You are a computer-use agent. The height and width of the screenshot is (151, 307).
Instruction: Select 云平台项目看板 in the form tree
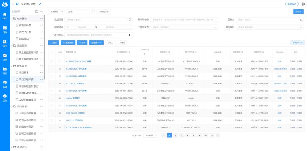point(27,140)
